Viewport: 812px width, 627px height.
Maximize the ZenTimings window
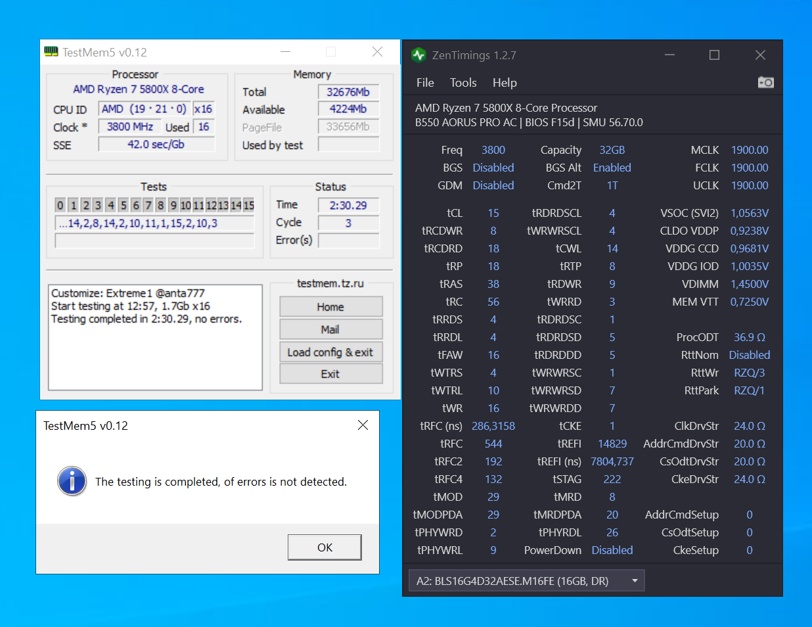point(714,55)
